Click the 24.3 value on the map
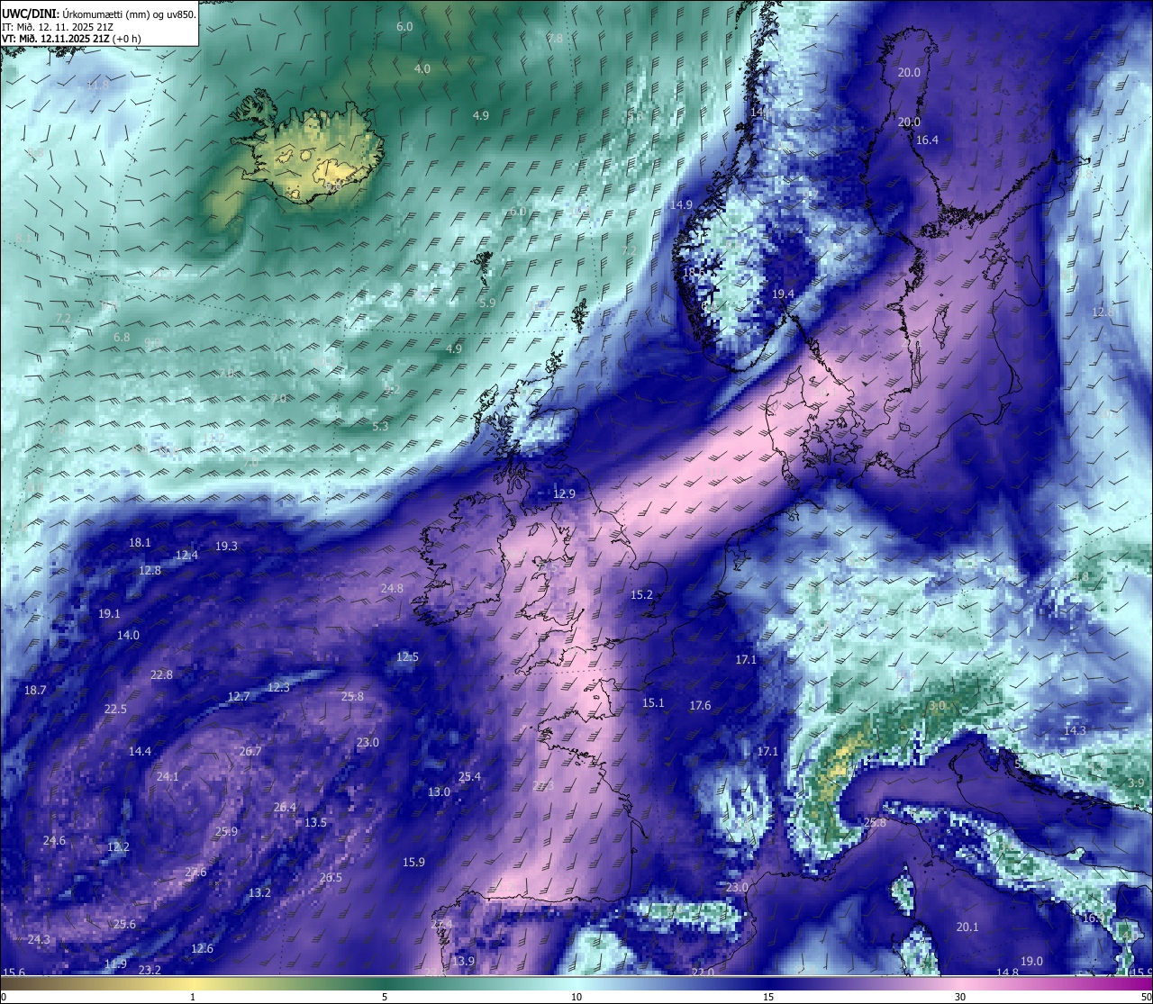Screen dimensions: 1153x1004 (39, 940)
